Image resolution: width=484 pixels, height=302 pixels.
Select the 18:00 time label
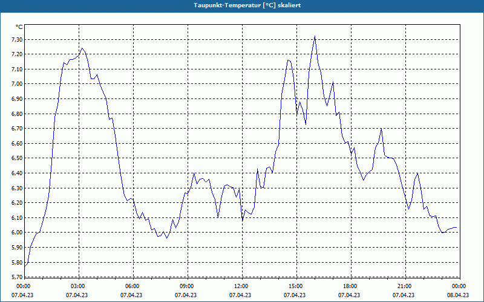click(350, 286)
